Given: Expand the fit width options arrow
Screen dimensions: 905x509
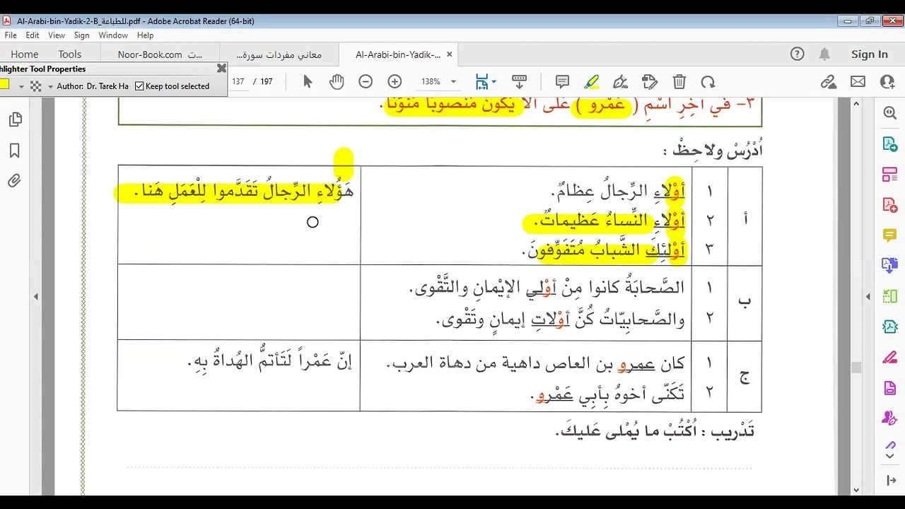Looking at the screenshot, I should click(494, 81).
